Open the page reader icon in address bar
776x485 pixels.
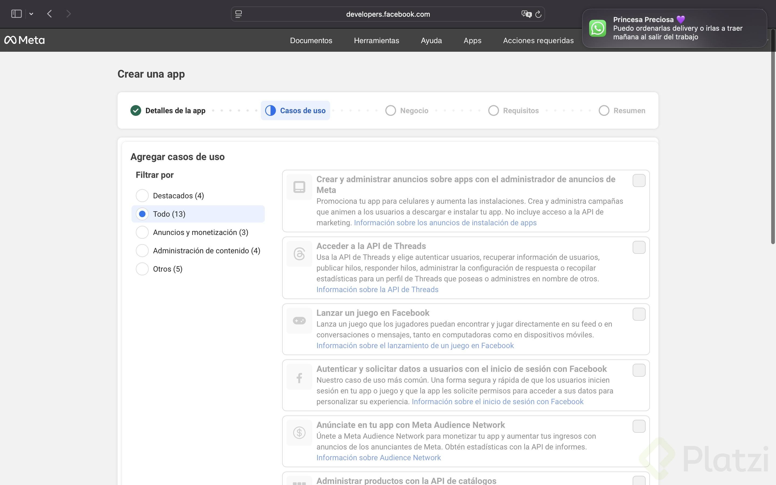(238, 14)
